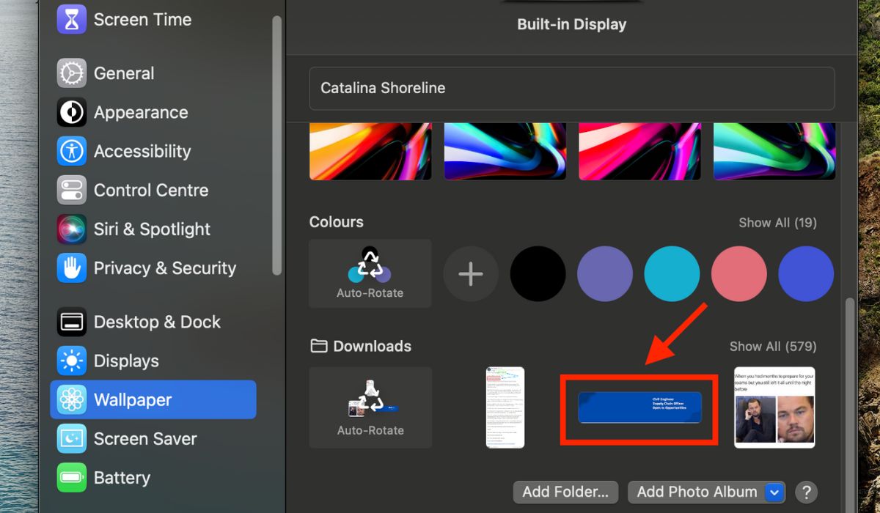Image resolution: width=880 pixels, height=513 pixels.
Task: Open the Add Photo Album dropdown chevron
Action: coord(774,492)
